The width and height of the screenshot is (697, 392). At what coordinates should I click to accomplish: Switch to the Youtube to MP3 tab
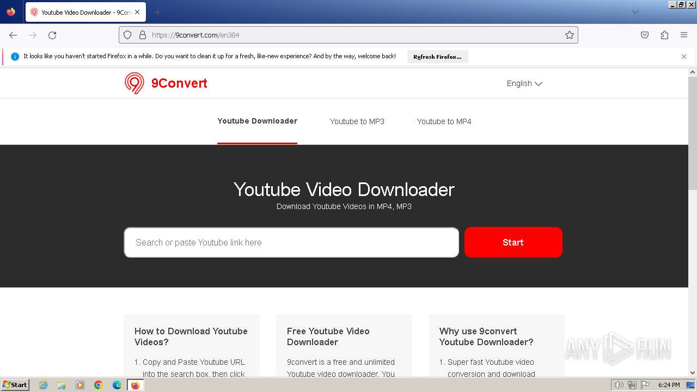tap(357, 121)
